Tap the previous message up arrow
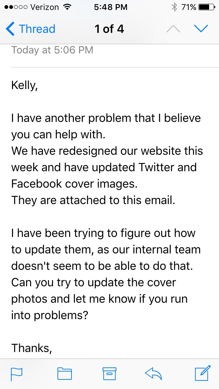219x389 pixels. pos(173,29)
